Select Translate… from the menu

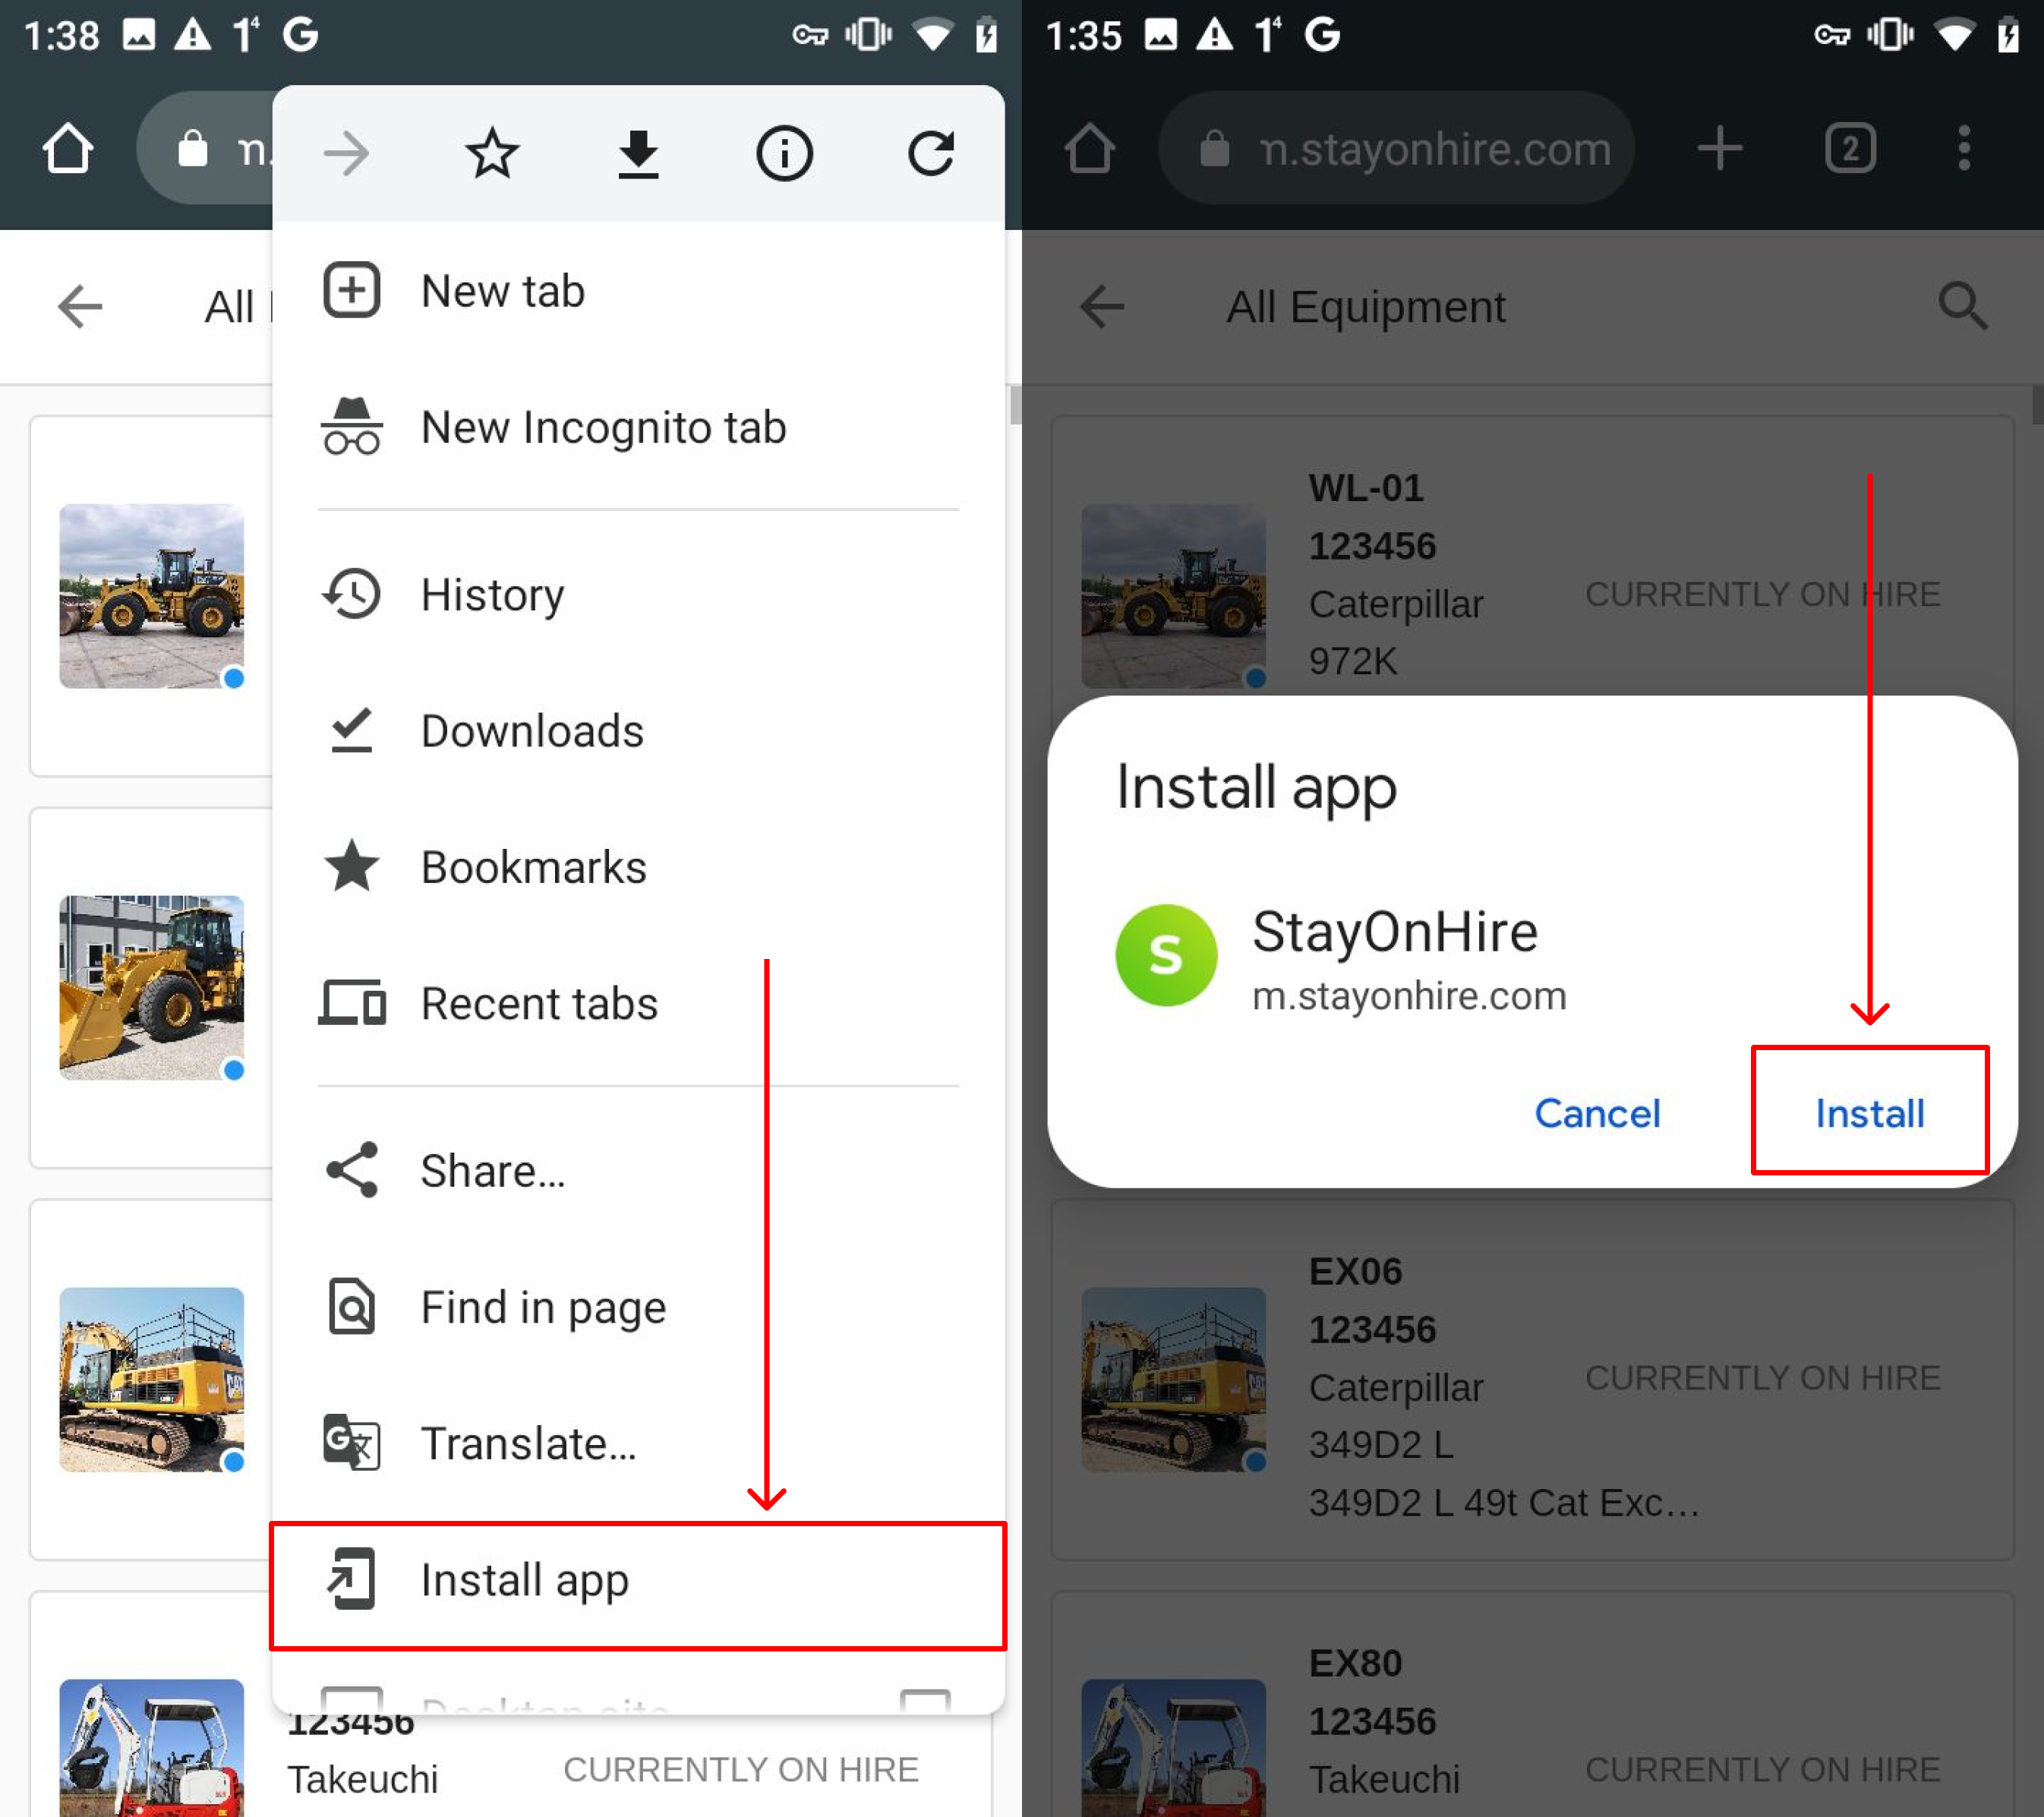[638, 1443]
